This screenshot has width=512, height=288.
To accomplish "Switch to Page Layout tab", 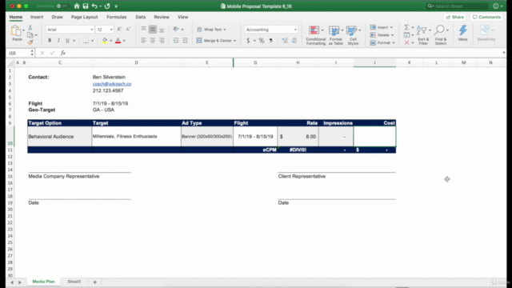I will 84,17.
